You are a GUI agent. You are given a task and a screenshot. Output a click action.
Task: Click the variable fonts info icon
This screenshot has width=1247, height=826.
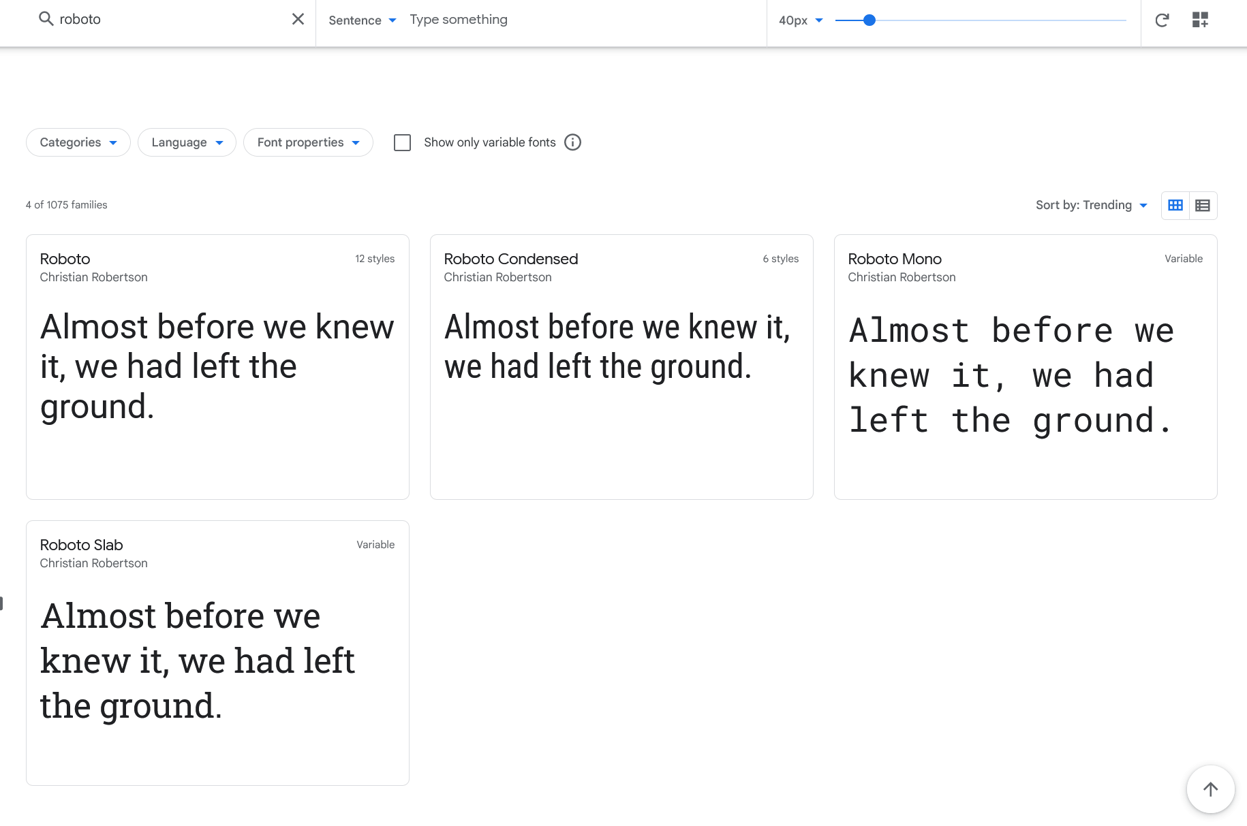pos(572,142)
